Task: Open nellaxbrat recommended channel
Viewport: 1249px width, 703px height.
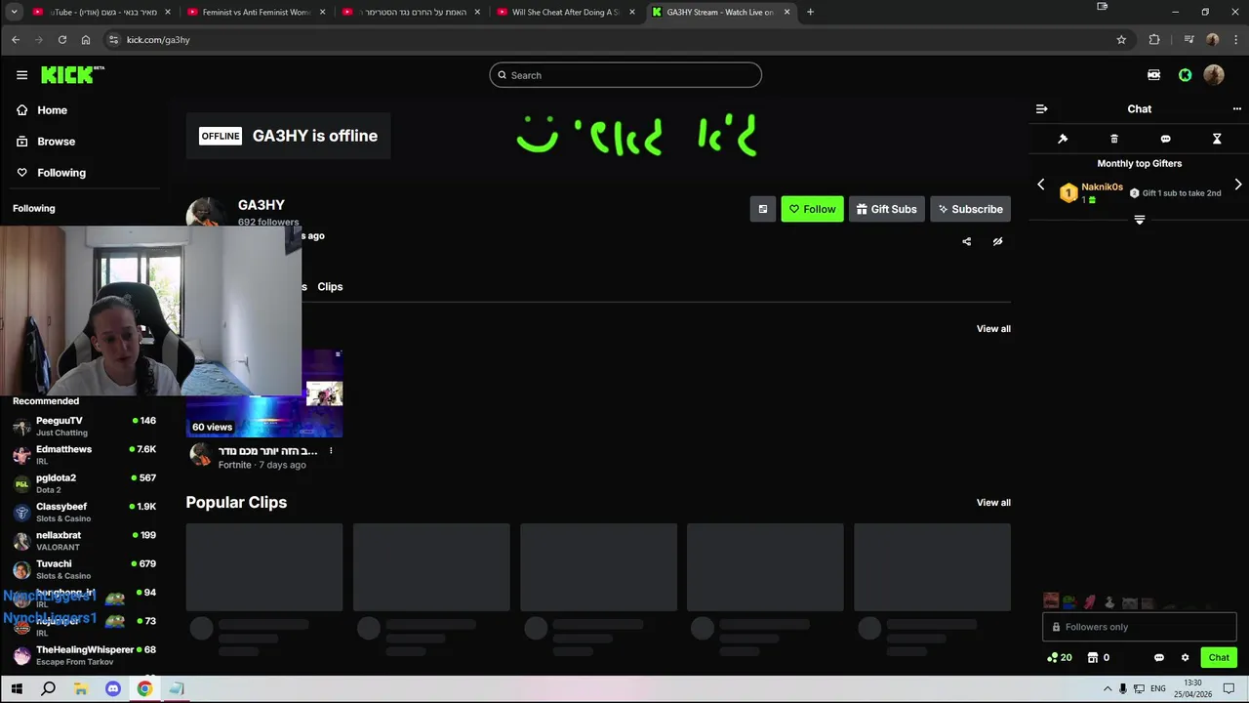Action: [83, 541]
